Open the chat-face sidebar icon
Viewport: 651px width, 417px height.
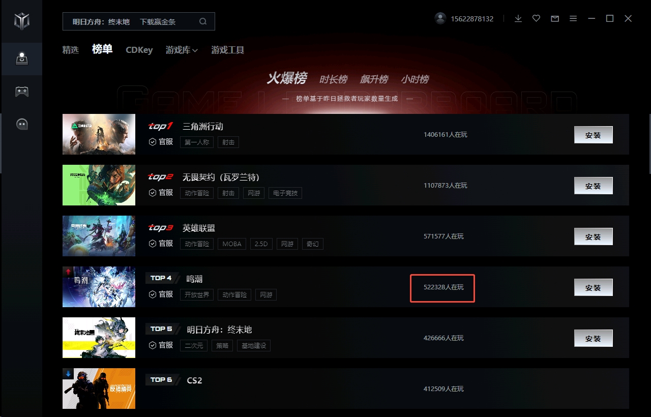[22, 124]
